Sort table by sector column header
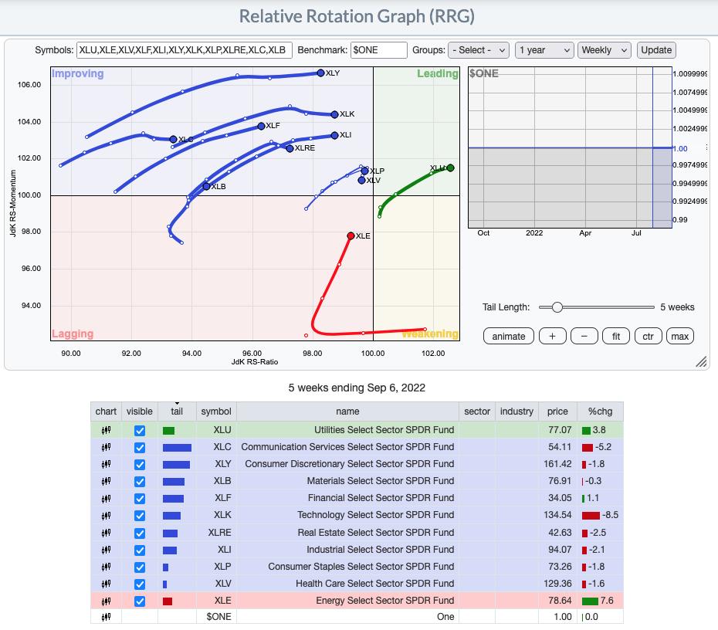The height and width of the screenshot is (630, 718). 476,412
